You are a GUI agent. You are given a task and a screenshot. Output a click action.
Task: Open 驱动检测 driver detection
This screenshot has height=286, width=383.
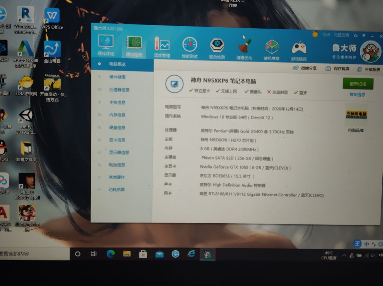[217, 48]
